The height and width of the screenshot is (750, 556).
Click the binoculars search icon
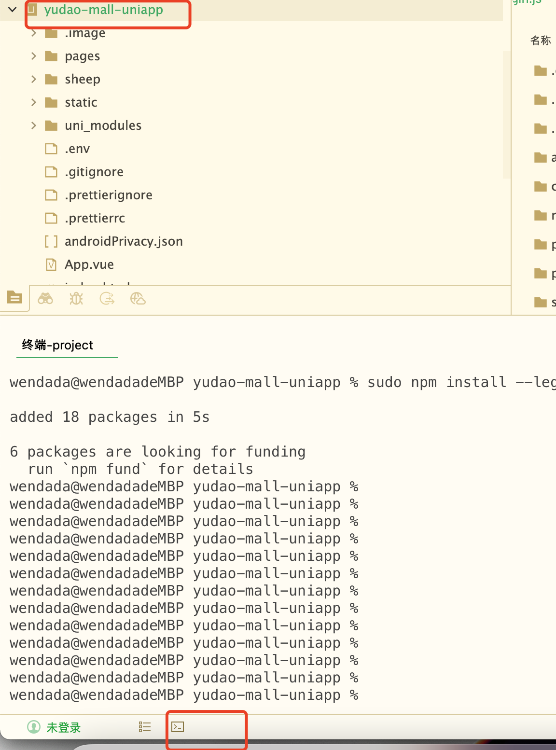45,299
